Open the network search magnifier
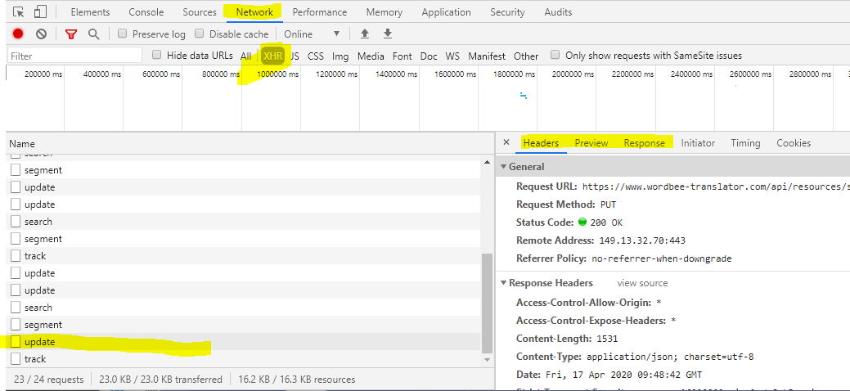Screen dimensions: 850x391 click(x=93, y=34)
